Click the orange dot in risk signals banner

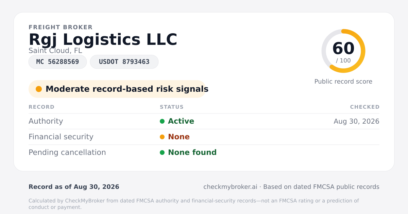coord(39,89)
